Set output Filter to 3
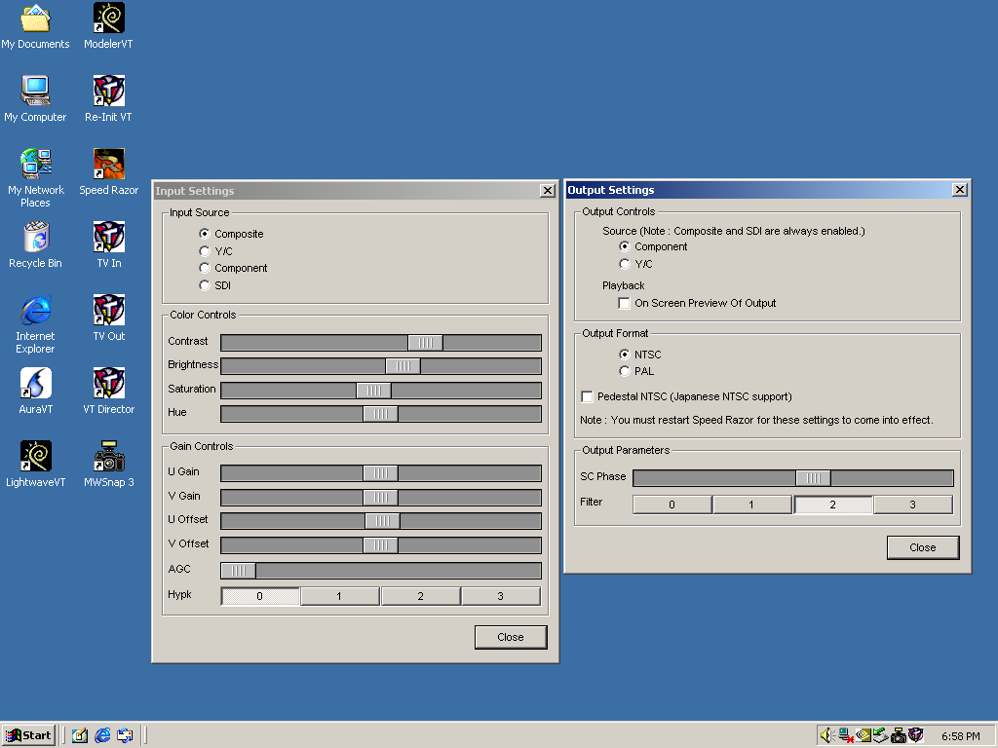 (x=913, y=505)
